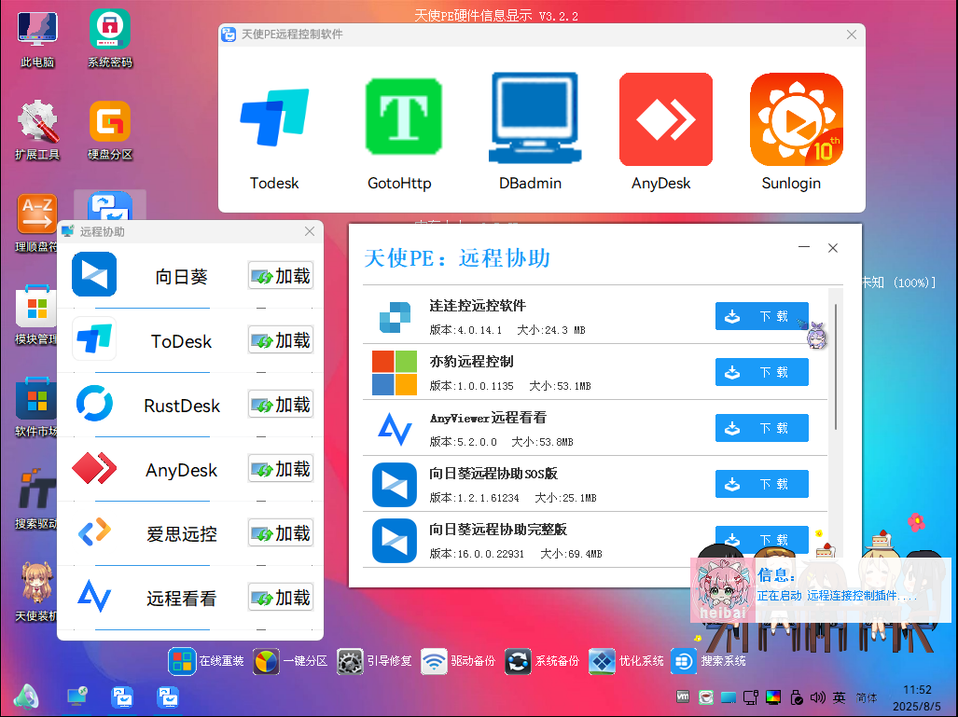Switch input language via the 英 tray indicator
This screenshot has height=717, width=958.
(x=839, y=696)
